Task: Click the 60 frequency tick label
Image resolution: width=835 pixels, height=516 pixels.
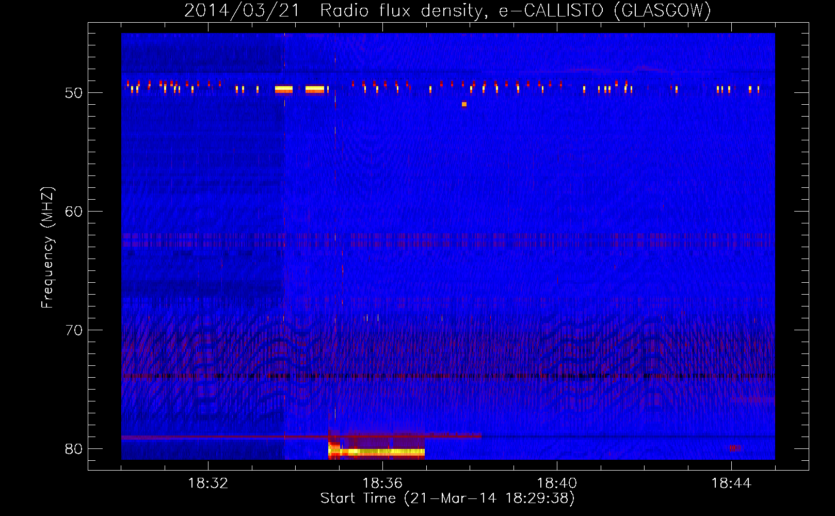Action: coord(74,212)
